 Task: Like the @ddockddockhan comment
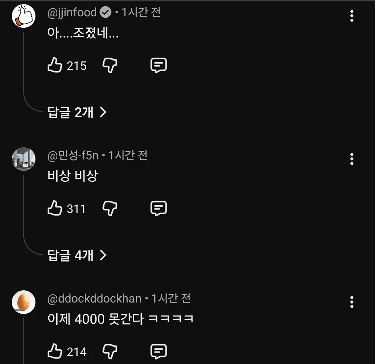[x=55, y=351]
